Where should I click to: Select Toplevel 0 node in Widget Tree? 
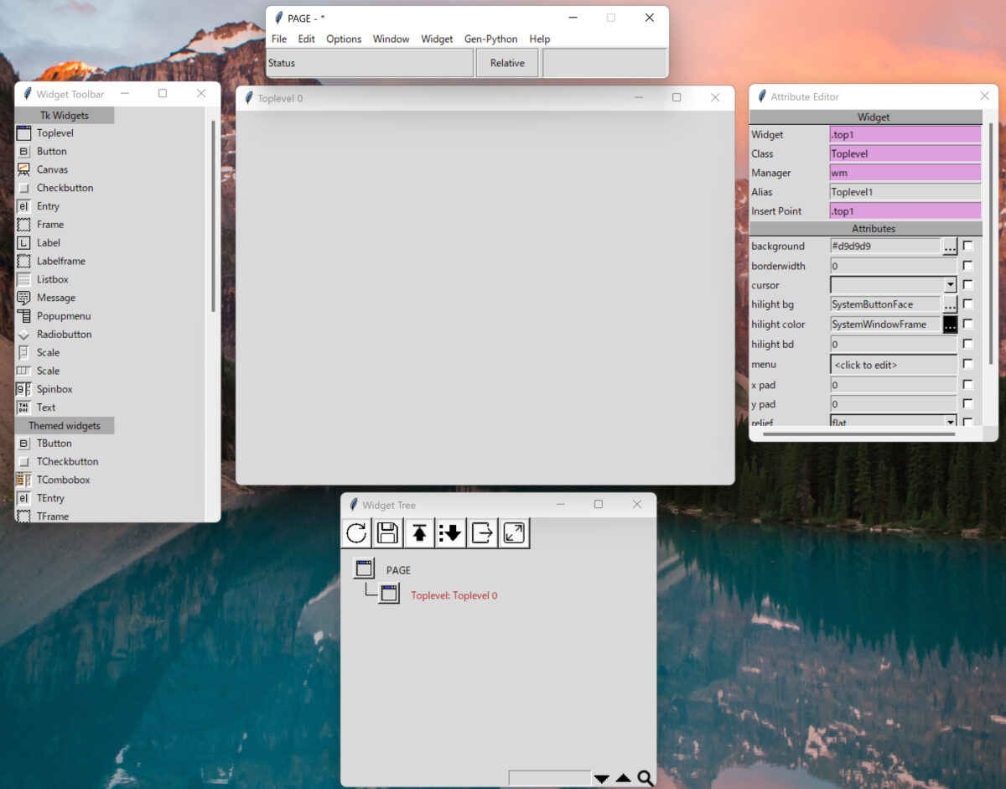click(x=454, y=595)
